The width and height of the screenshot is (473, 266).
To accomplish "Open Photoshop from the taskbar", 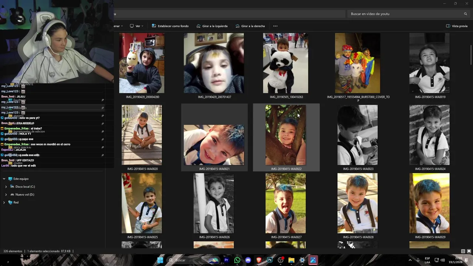I will coord(270,260).
